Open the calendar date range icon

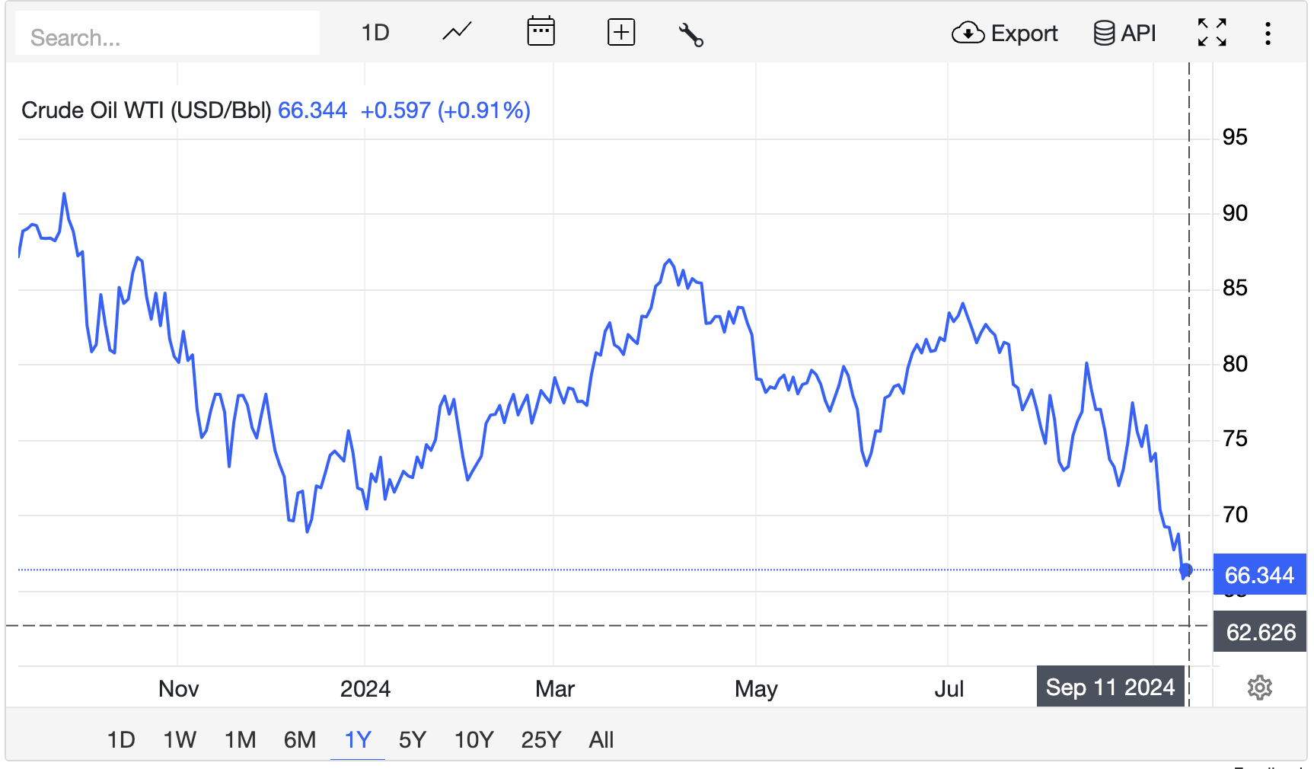point(541,32)
